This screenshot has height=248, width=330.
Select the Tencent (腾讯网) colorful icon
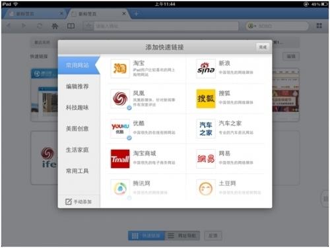point(120,189)
